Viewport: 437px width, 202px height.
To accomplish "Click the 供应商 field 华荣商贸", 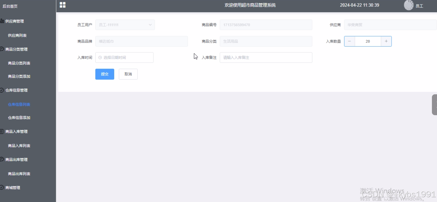I will 390,25.
